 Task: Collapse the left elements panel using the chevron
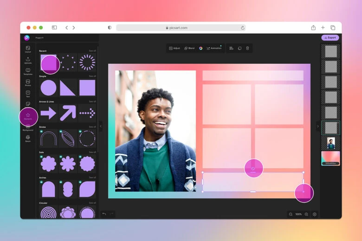click(101, 126)
